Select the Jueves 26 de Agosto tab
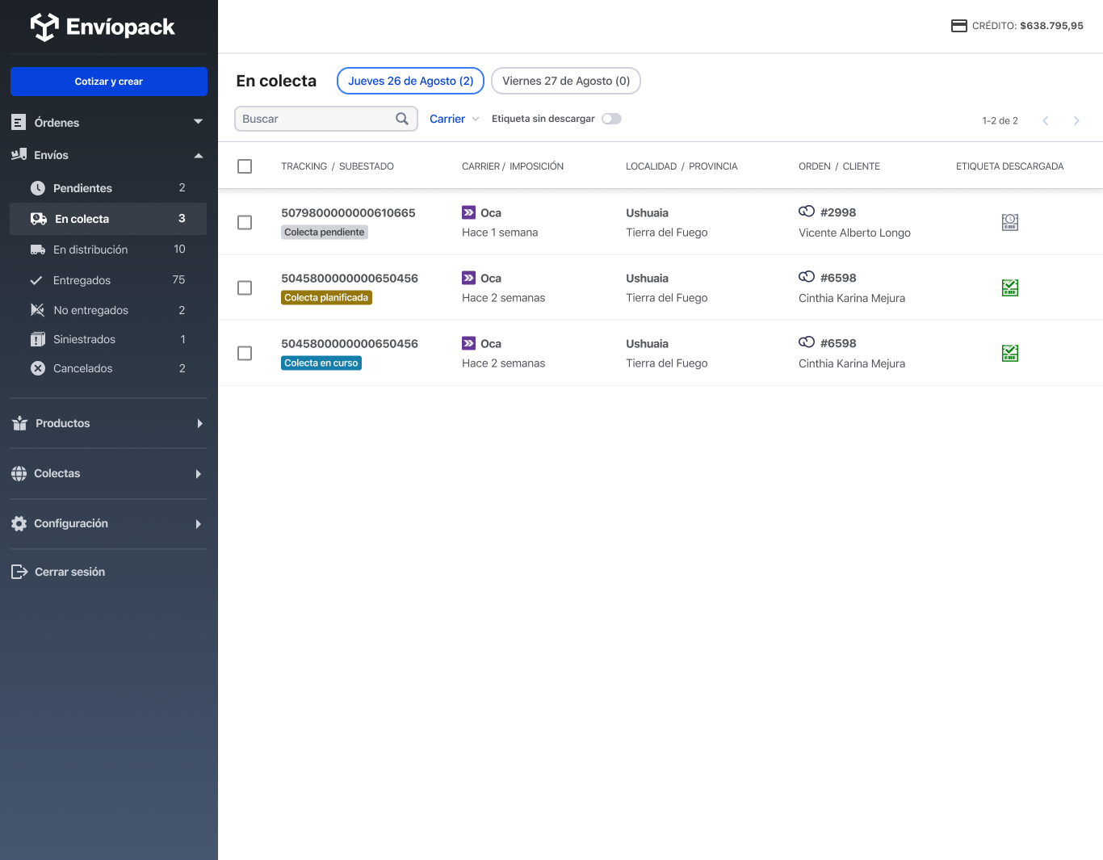Viewport: 1103px width, 860px height. (x=410, y=81)
